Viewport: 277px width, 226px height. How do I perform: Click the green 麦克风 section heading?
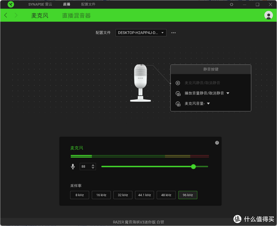point(77,148)
